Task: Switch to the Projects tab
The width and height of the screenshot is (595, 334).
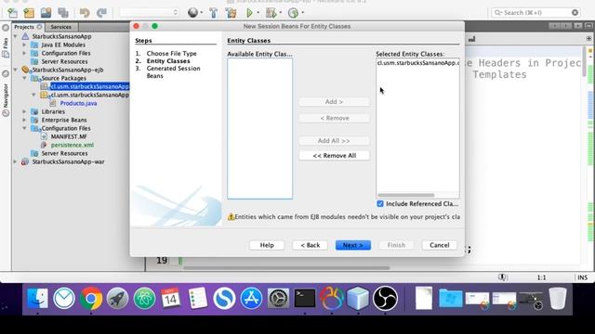Action: [24, 27]
